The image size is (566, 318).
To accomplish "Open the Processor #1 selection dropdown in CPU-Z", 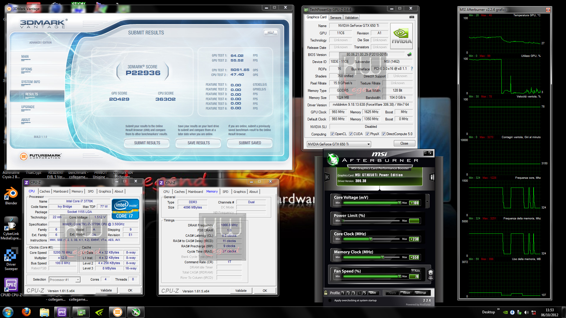I will (65, 280).
